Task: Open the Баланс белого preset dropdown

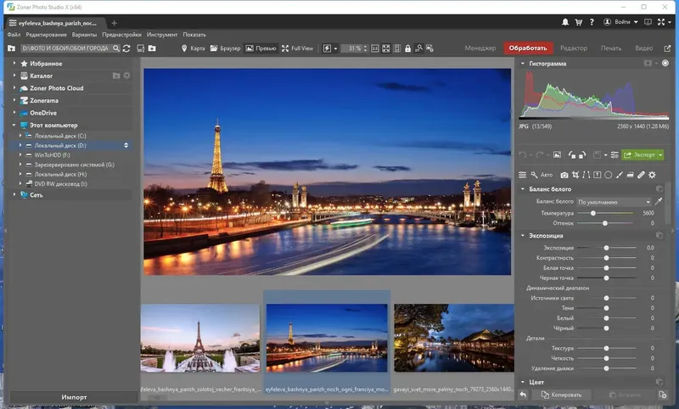Action: pyautogui.click(x=614, y=202)
